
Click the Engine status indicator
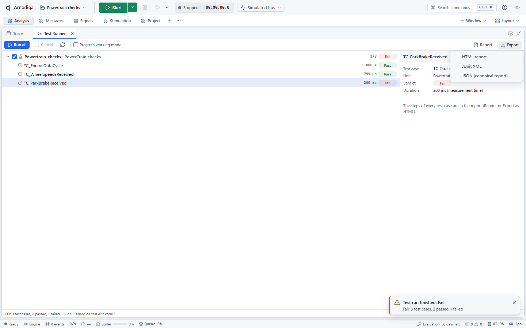pyautogui.click(x=32, y=324)
